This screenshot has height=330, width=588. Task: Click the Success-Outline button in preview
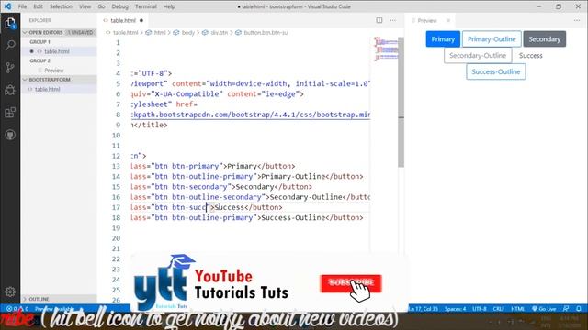(496, 71)
